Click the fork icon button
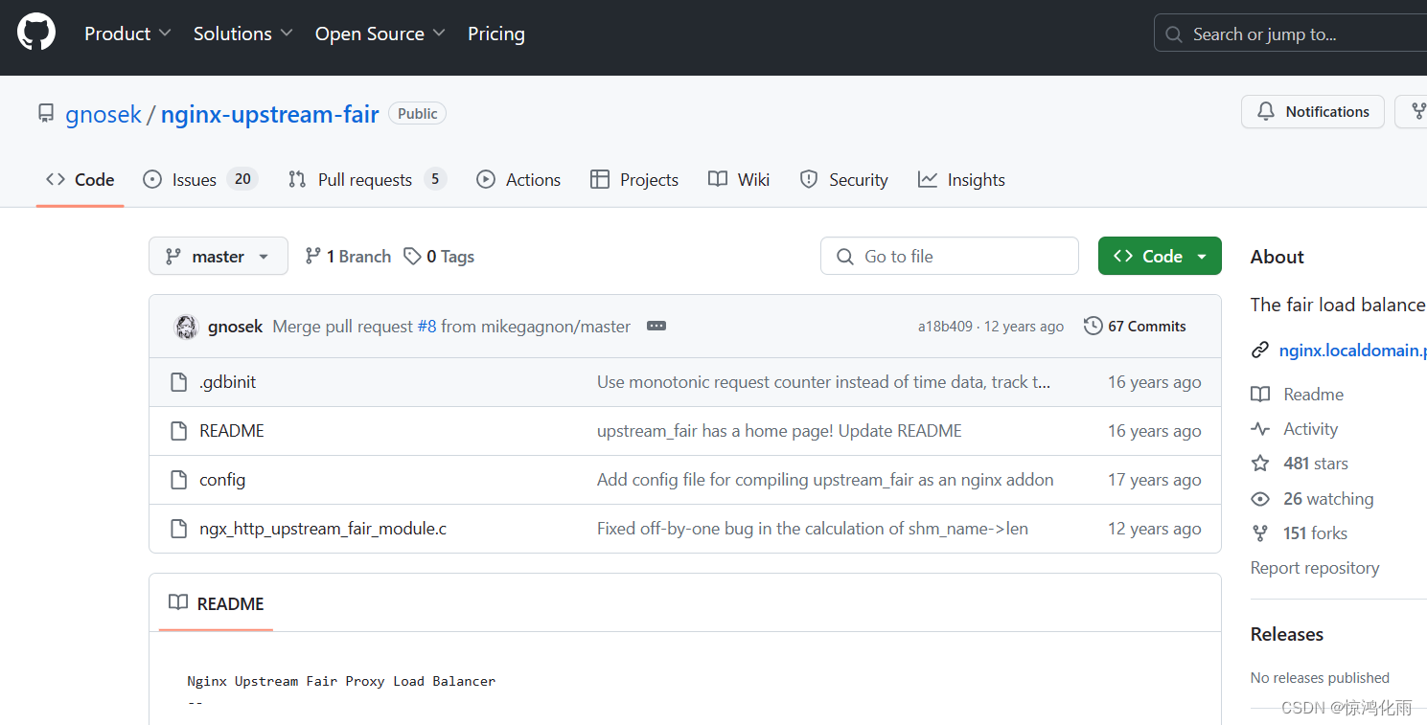Image resolution: width=1427 pixels, height=725 pixels. [x=1413, y=112]
